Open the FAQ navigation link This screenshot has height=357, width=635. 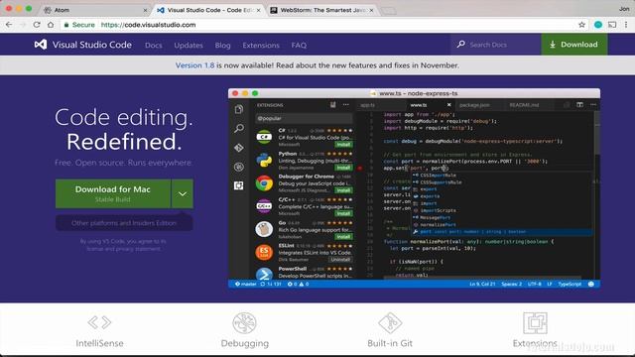(x=299, y=45)
